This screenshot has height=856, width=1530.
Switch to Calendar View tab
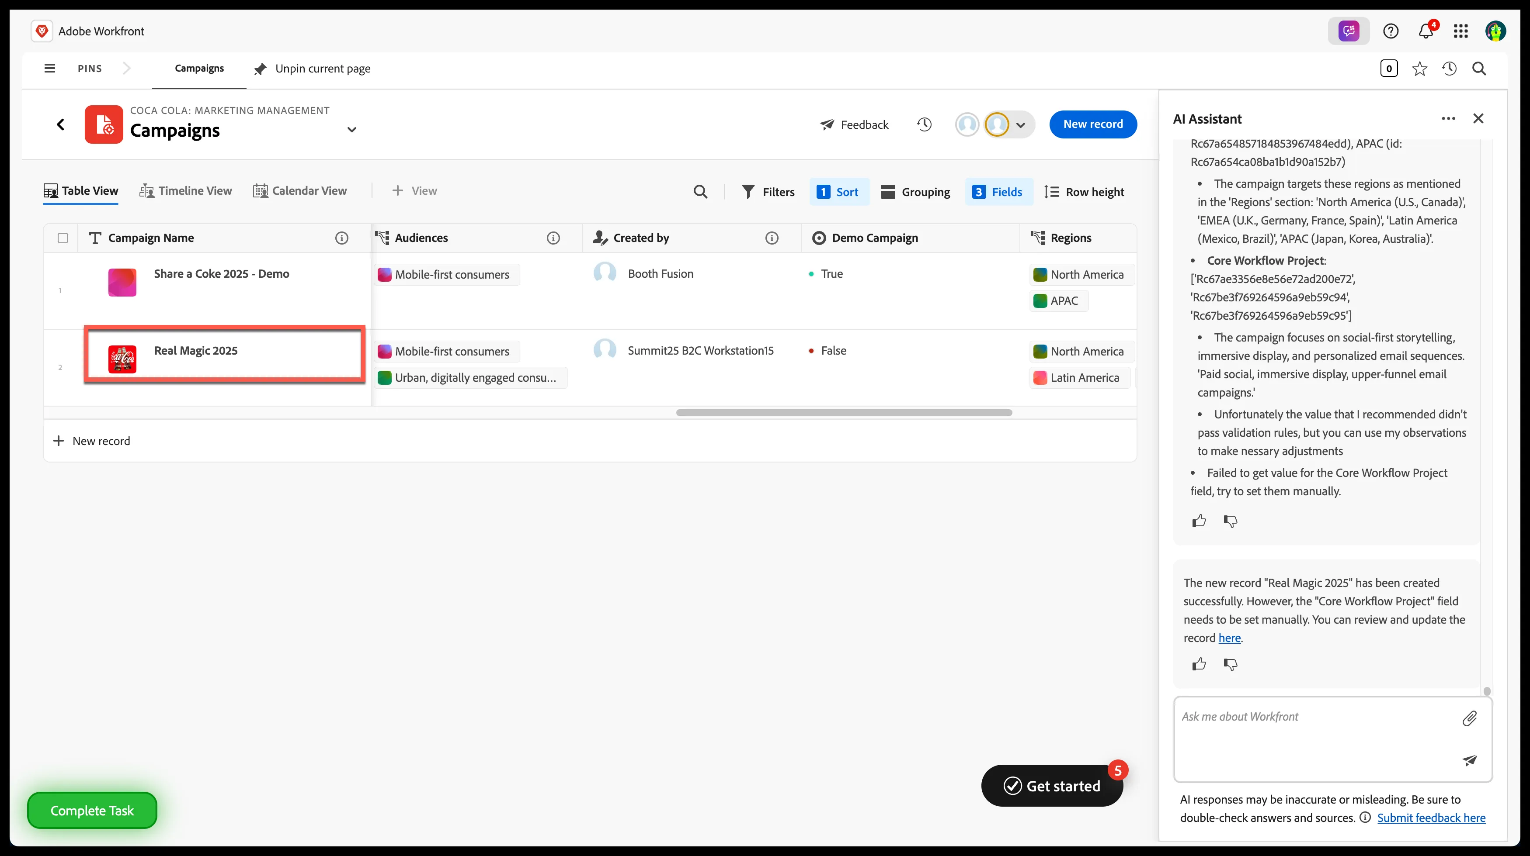300,191
